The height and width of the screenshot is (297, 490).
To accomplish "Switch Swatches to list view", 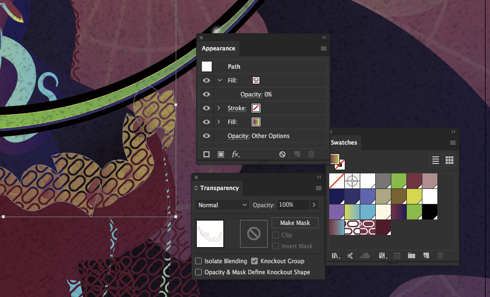I will pos(436,160).
